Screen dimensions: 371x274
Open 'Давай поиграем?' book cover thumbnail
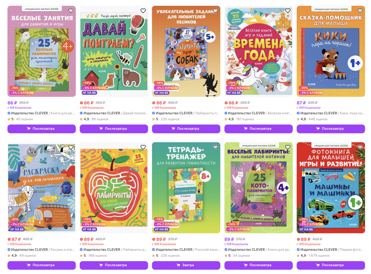pos(114,51)
